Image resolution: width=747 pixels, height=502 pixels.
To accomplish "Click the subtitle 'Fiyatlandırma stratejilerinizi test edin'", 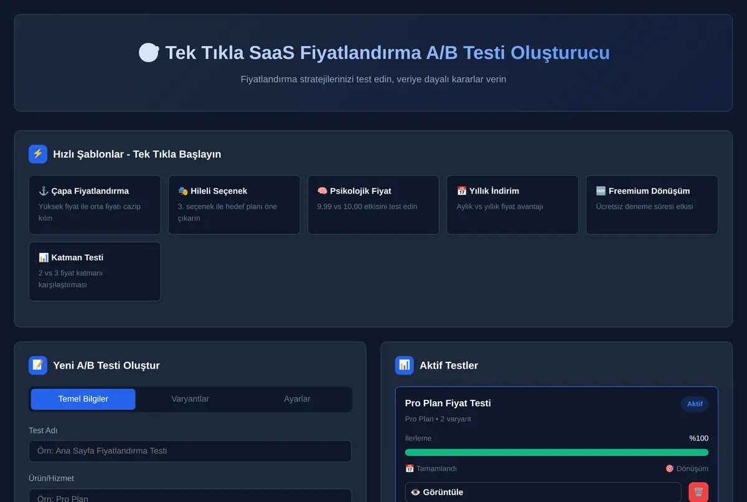I will coord(373,80).
